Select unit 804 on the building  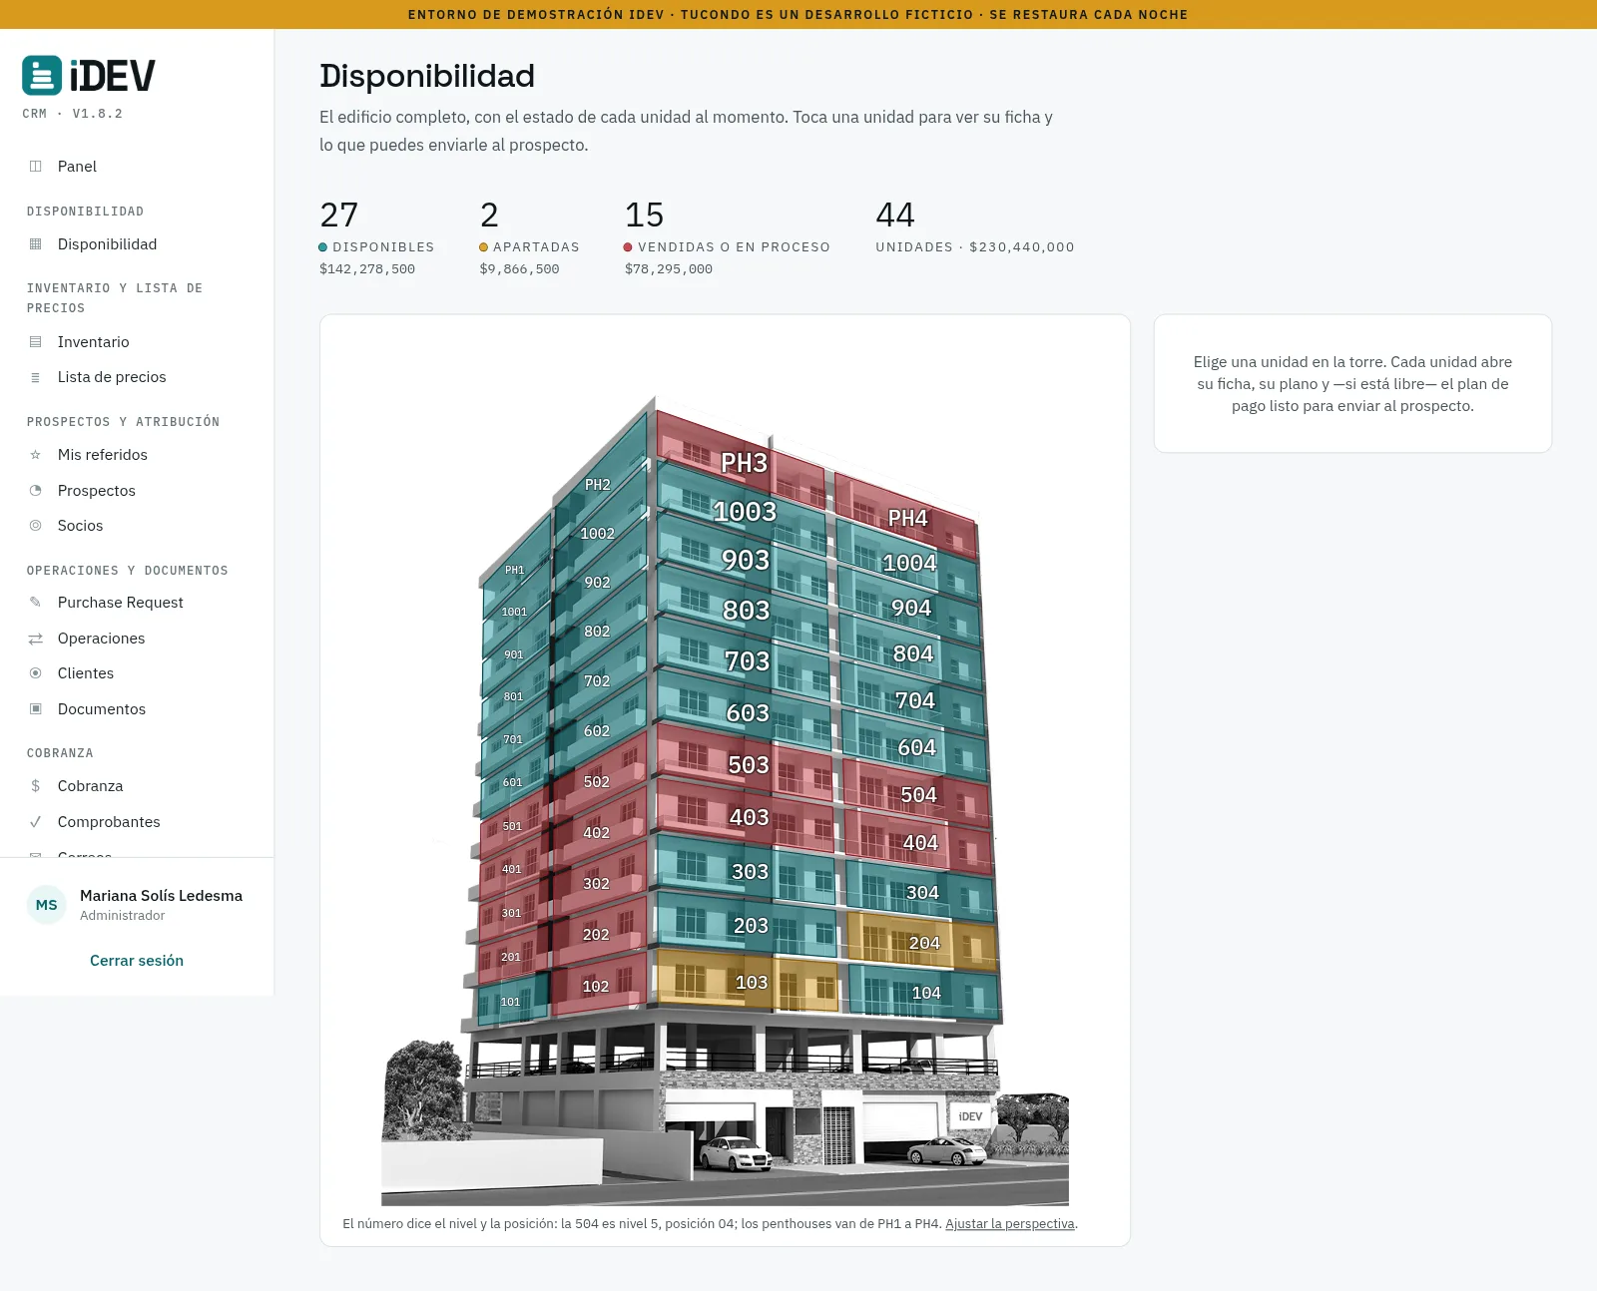point(913,654)
